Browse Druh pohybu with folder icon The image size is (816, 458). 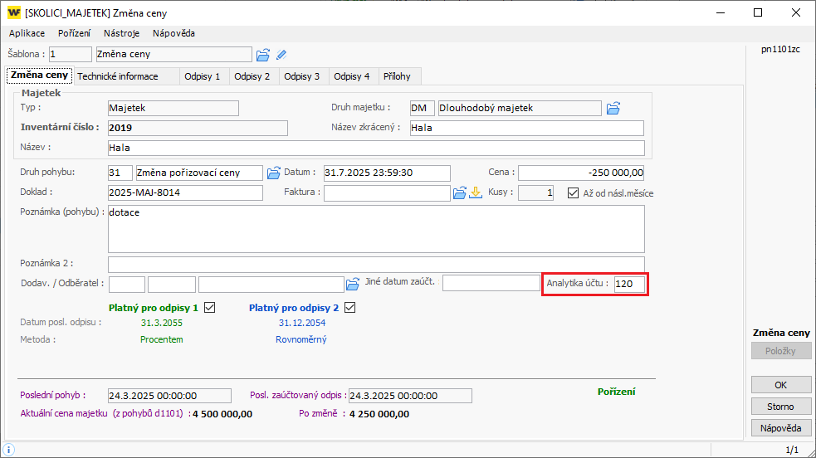pos(274,173)
